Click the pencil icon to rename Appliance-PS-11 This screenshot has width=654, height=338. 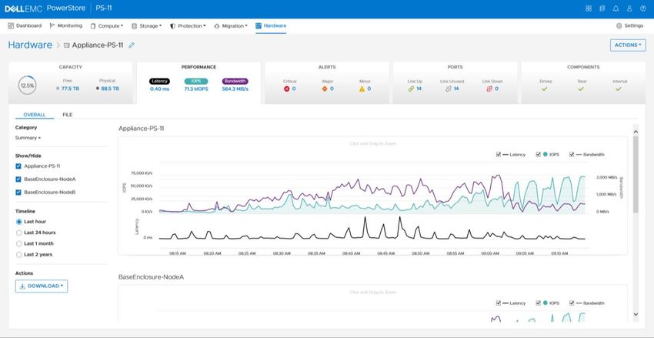(x=132, y=45)
